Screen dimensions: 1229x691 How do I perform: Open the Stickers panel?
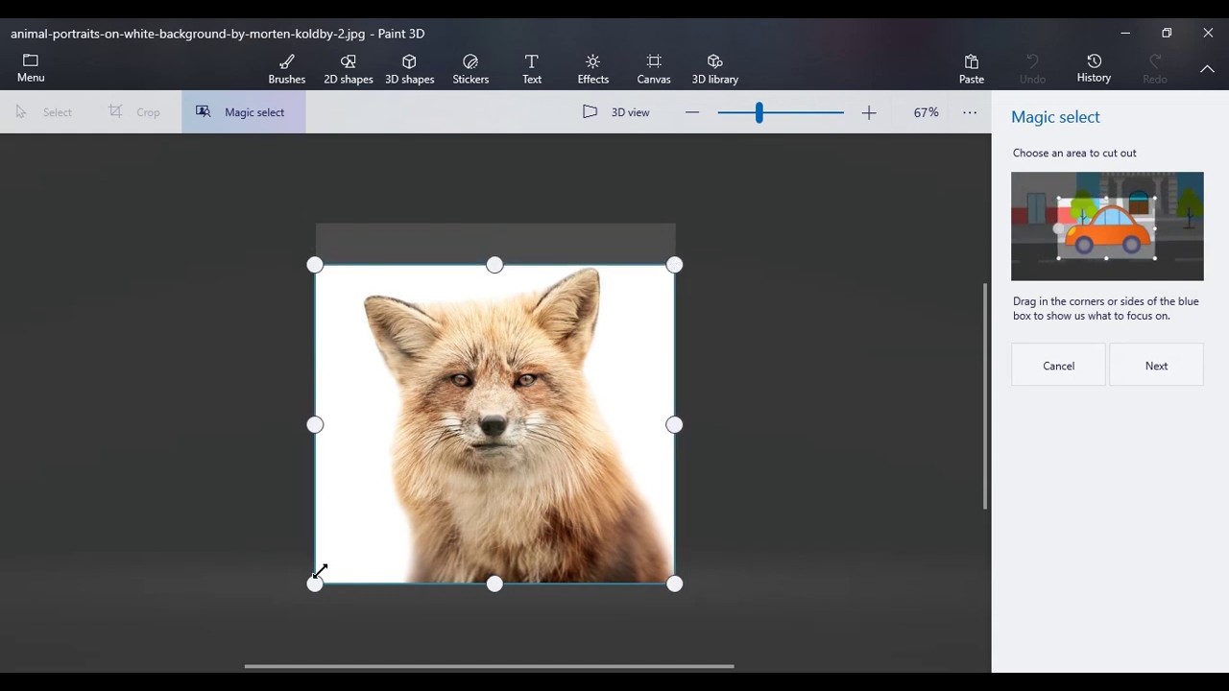470,69
